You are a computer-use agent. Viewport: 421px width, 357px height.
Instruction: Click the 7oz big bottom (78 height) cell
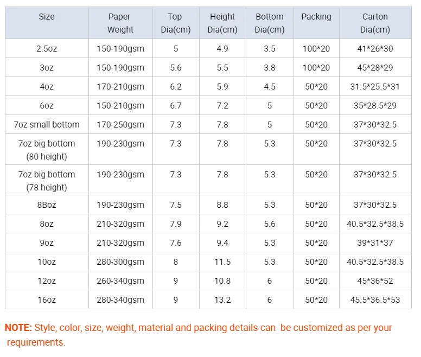click(47, 181)
